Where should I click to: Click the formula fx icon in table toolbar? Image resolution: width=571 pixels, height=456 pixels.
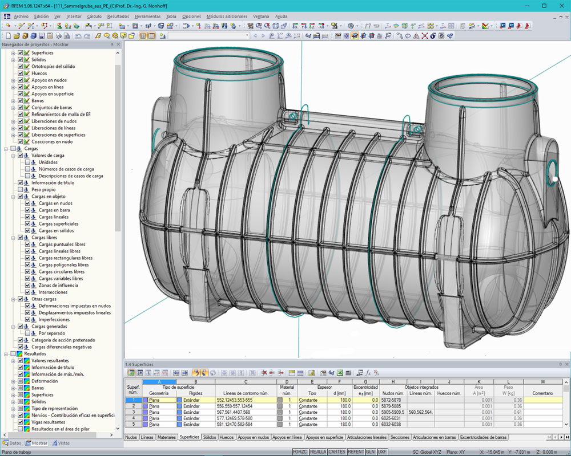point(368,373)
